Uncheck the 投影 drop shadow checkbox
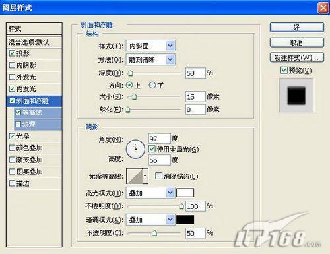330x254 pixels. [12, 53]
